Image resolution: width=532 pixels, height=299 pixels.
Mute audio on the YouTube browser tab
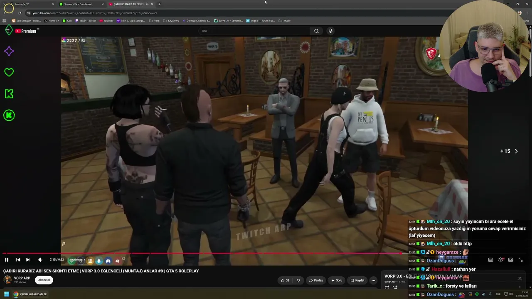pos(147,4)
